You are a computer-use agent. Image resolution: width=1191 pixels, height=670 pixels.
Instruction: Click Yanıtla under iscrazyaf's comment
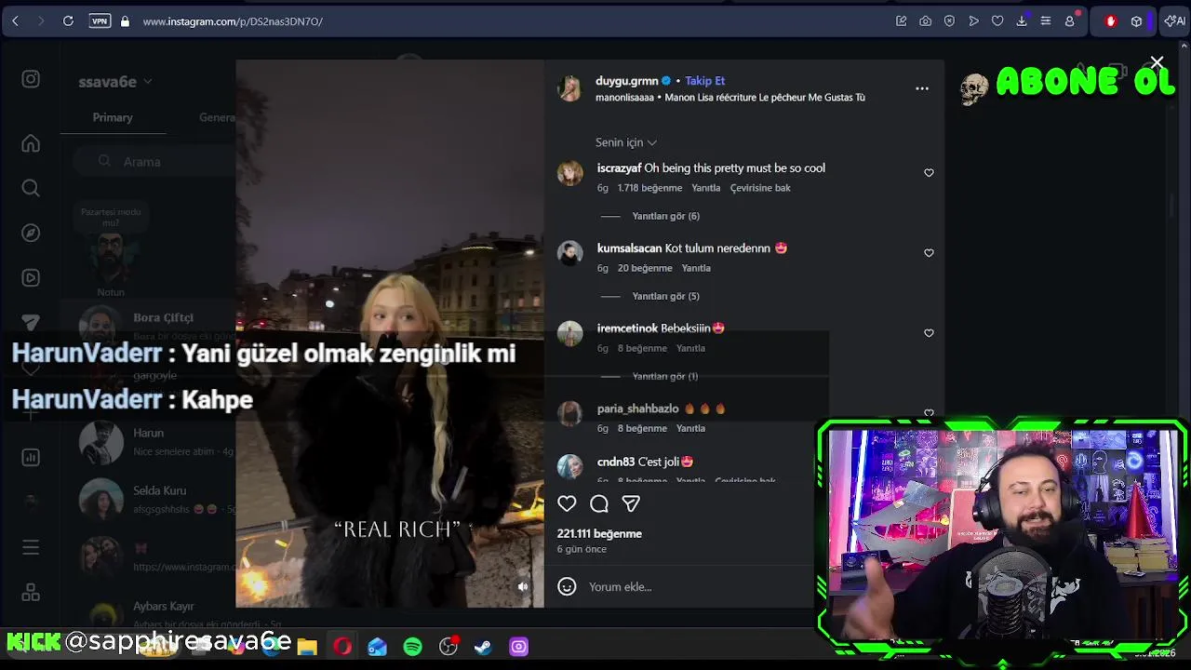tap(706, 188)
